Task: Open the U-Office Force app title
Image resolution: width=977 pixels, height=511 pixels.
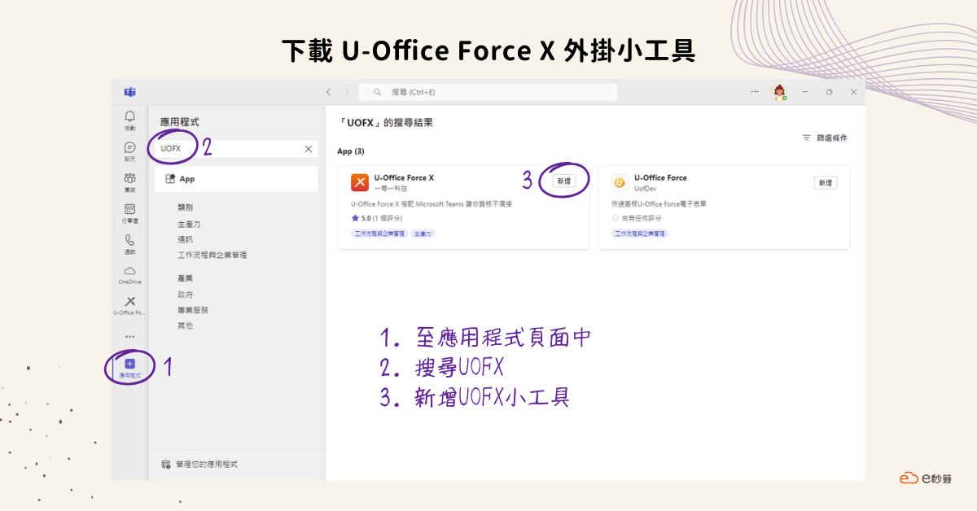Action: pos(660,177)
